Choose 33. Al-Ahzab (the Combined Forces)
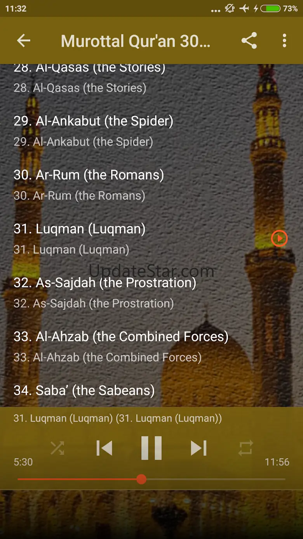 coord(120,346)
